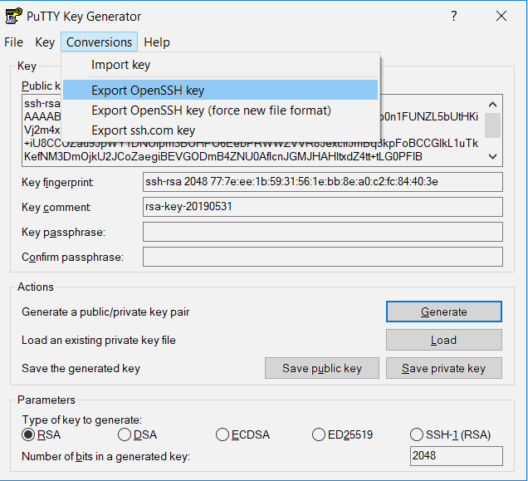Choose the ED25519 key type

coord(319,434)
